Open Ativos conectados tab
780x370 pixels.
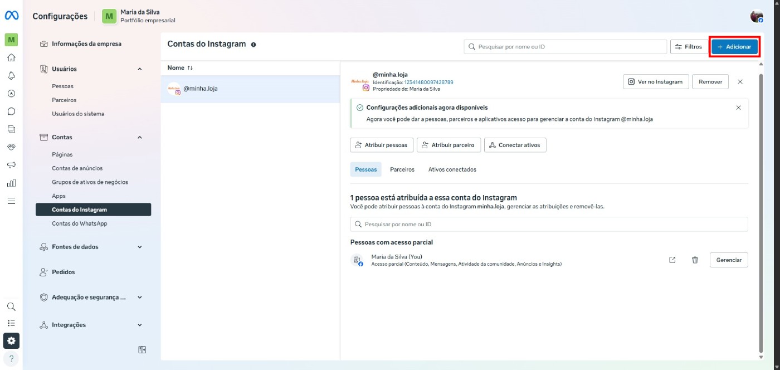(452, 169)
